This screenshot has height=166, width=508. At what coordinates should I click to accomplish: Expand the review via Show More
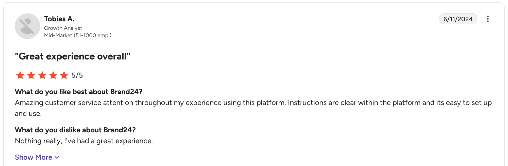[x=37, y=157]
